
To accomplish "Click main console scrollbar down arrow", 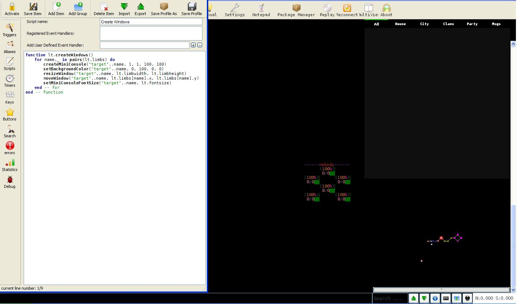I will point(513,290).
